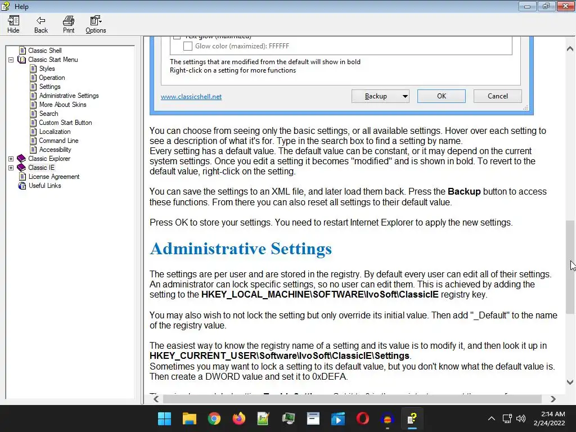The image size is (576, 432).
Task: Click the HKEY_CURRENT_USER registry path text
Action: [280, 356]
